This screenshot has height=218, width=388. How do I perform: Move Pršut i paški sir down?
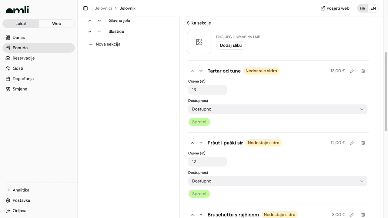[201, 143]
